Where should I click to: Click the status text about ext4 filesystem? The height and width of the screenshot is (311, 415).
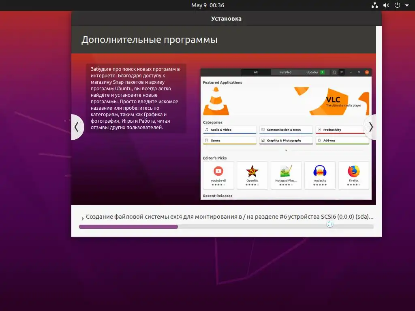230,217
